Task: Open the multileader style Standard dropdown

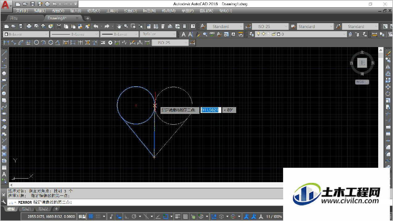Action: pyautogui.click(x=360, y=26)
